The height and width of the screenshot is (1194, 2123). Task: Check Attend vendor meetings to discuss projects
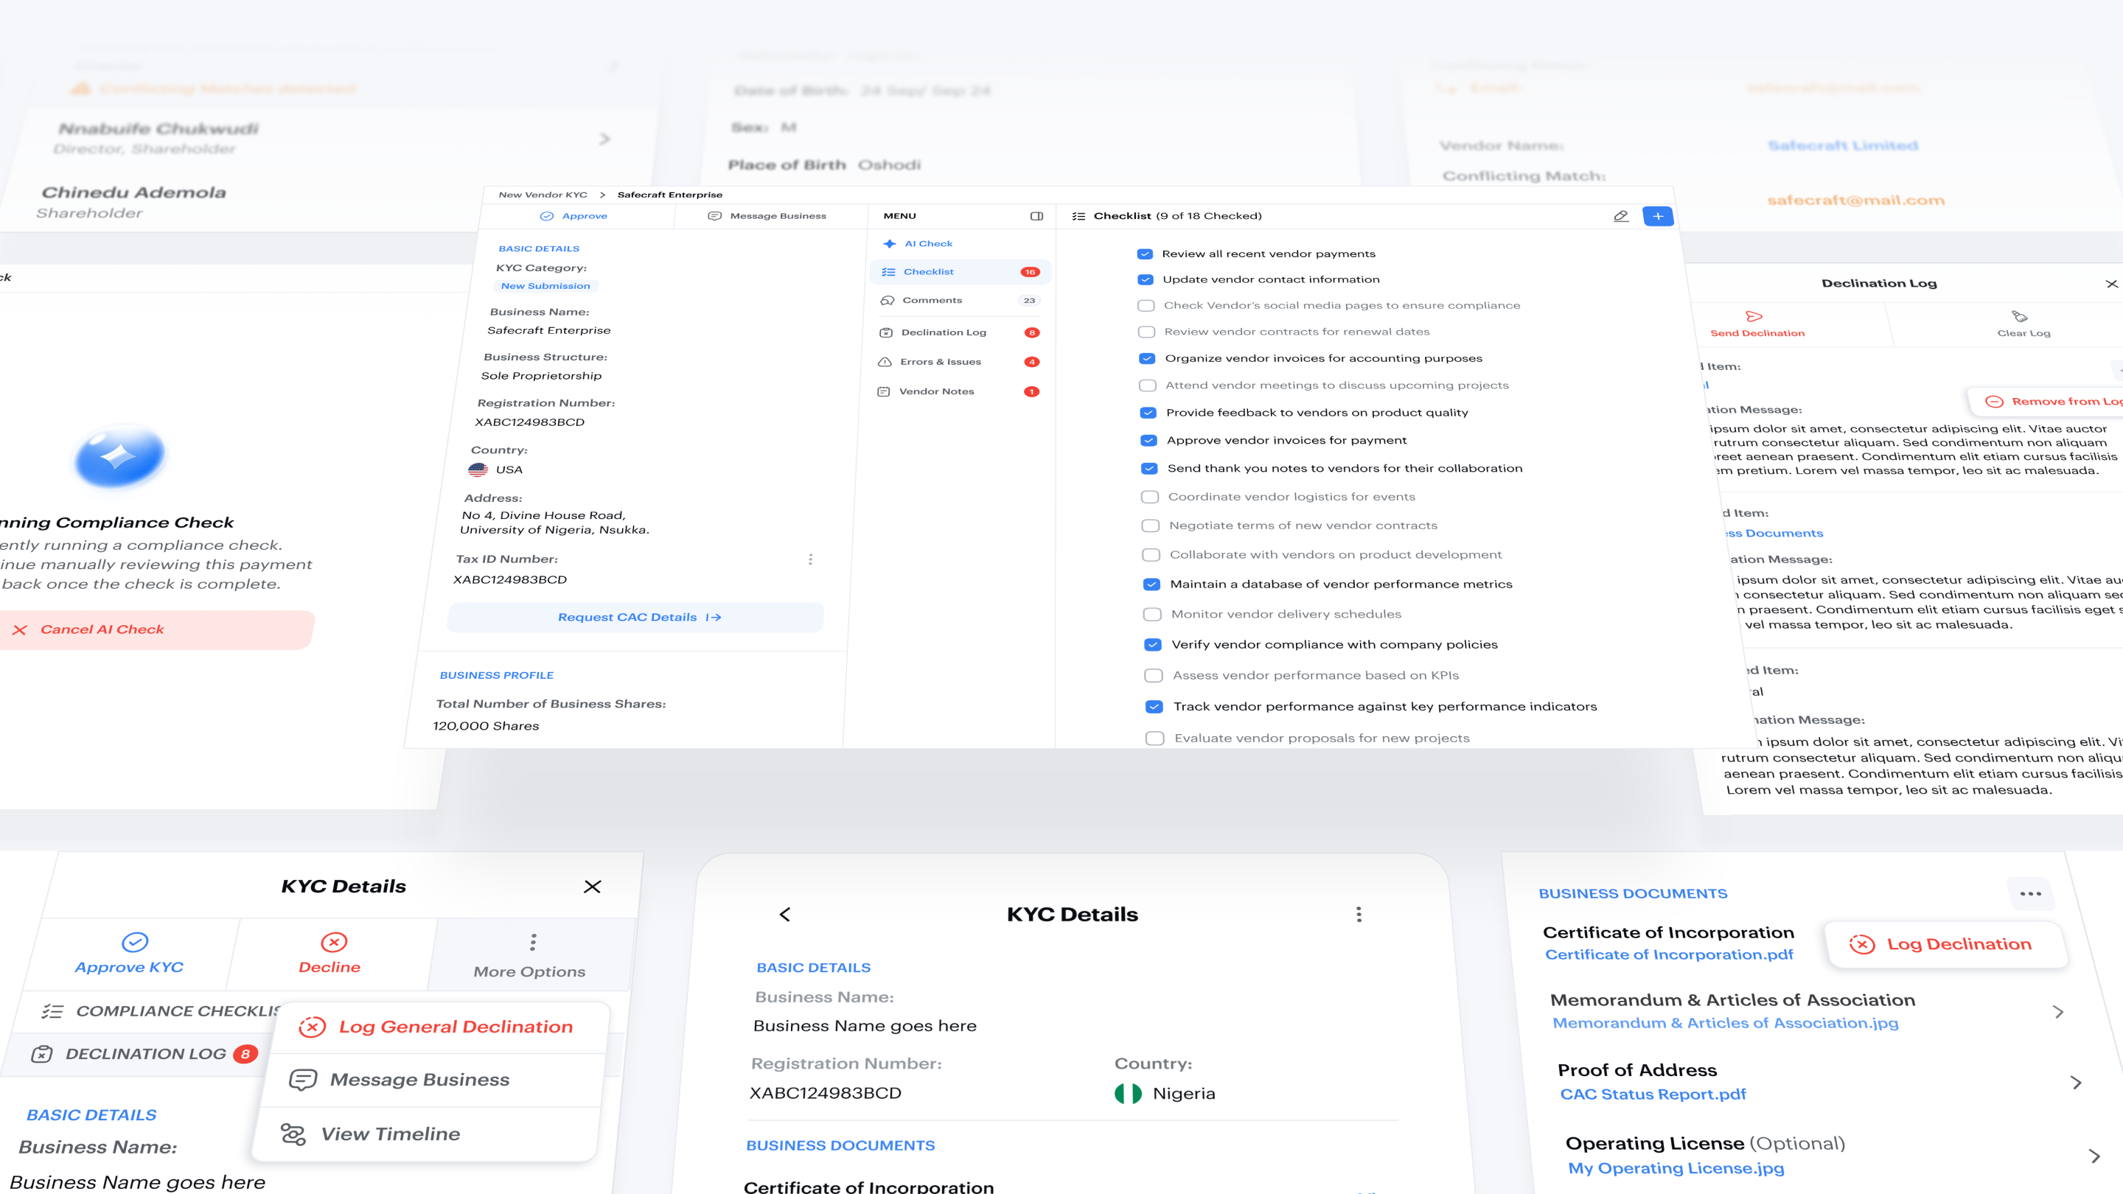click(x=1147, y=385)
